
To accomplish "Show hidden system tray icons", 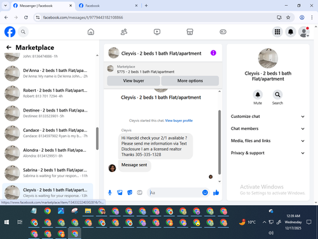I will click(264, 222).
